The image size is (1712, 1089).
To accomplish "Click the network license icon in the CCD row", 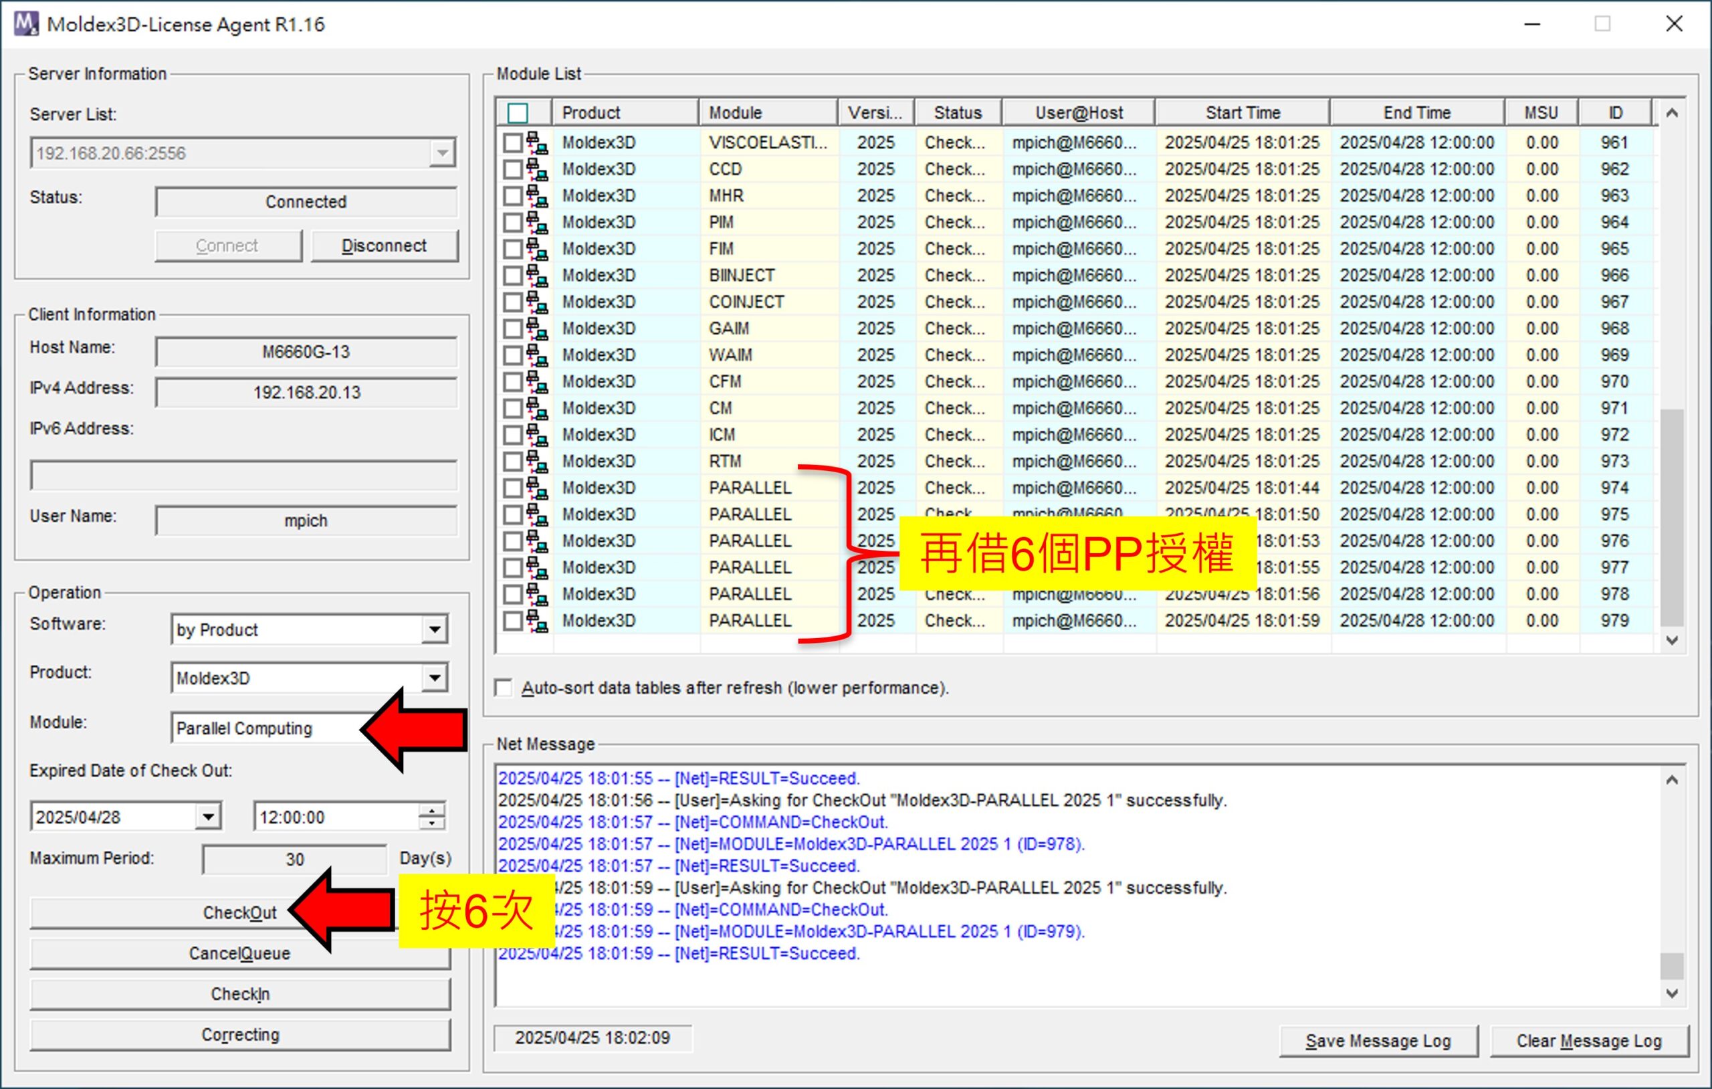I will (537, 169).
